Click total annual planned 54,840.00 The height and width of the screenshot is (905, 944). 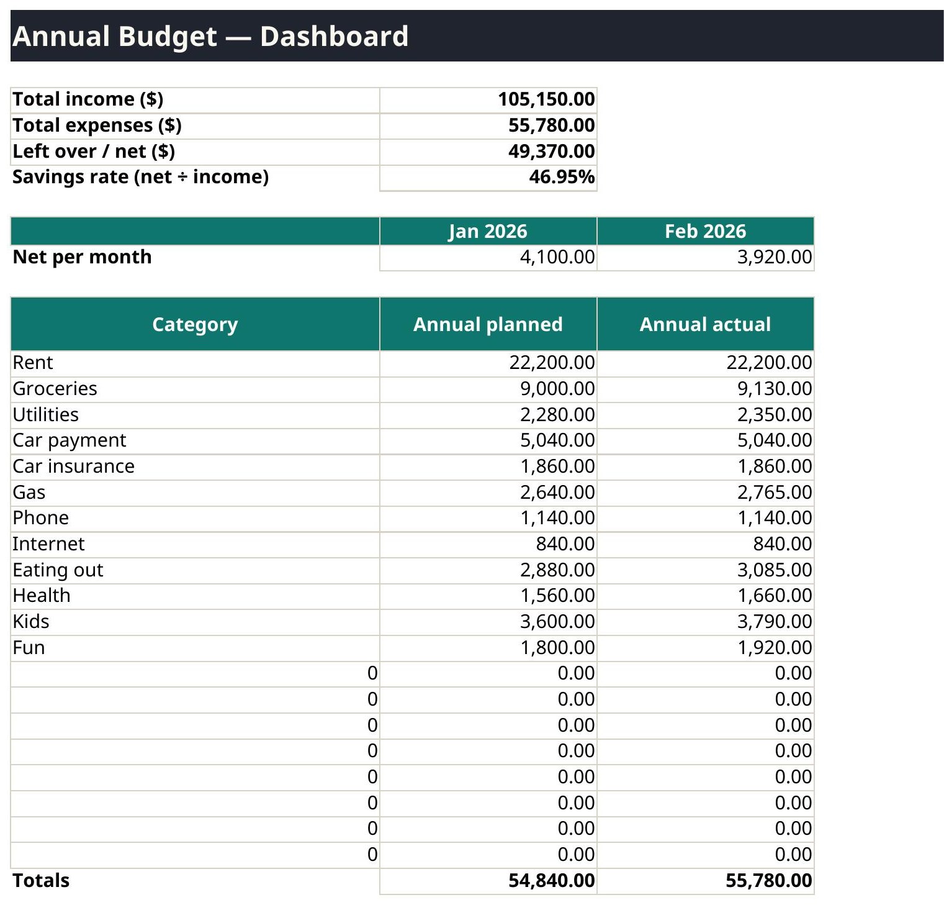488,881
